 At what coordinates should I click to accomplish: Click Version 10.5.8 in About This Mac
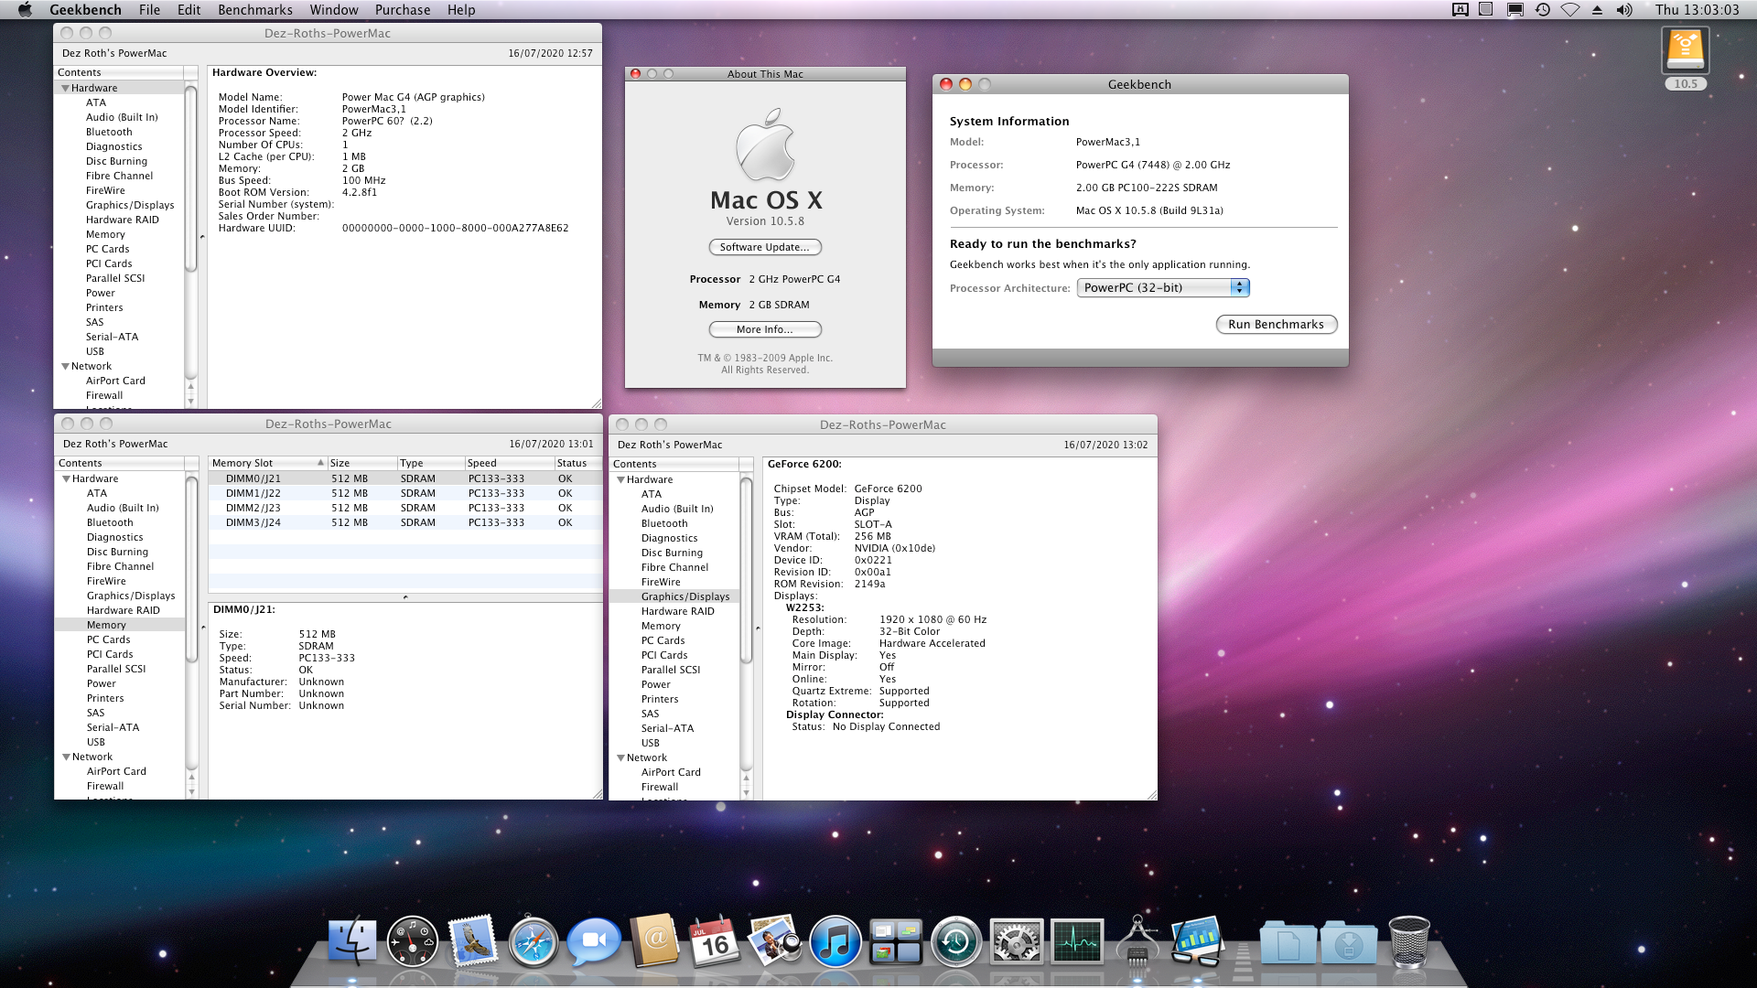(765, 221)
